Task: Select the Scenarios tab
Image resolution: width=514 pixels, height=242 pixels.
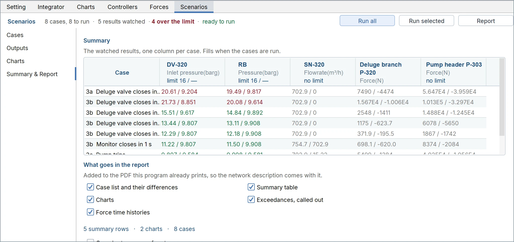Action: pos(194,7)
